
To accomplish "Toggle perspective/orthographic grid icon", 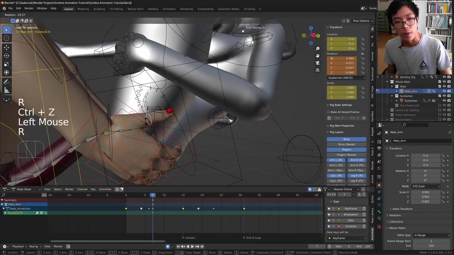I will tap(317, 70).
